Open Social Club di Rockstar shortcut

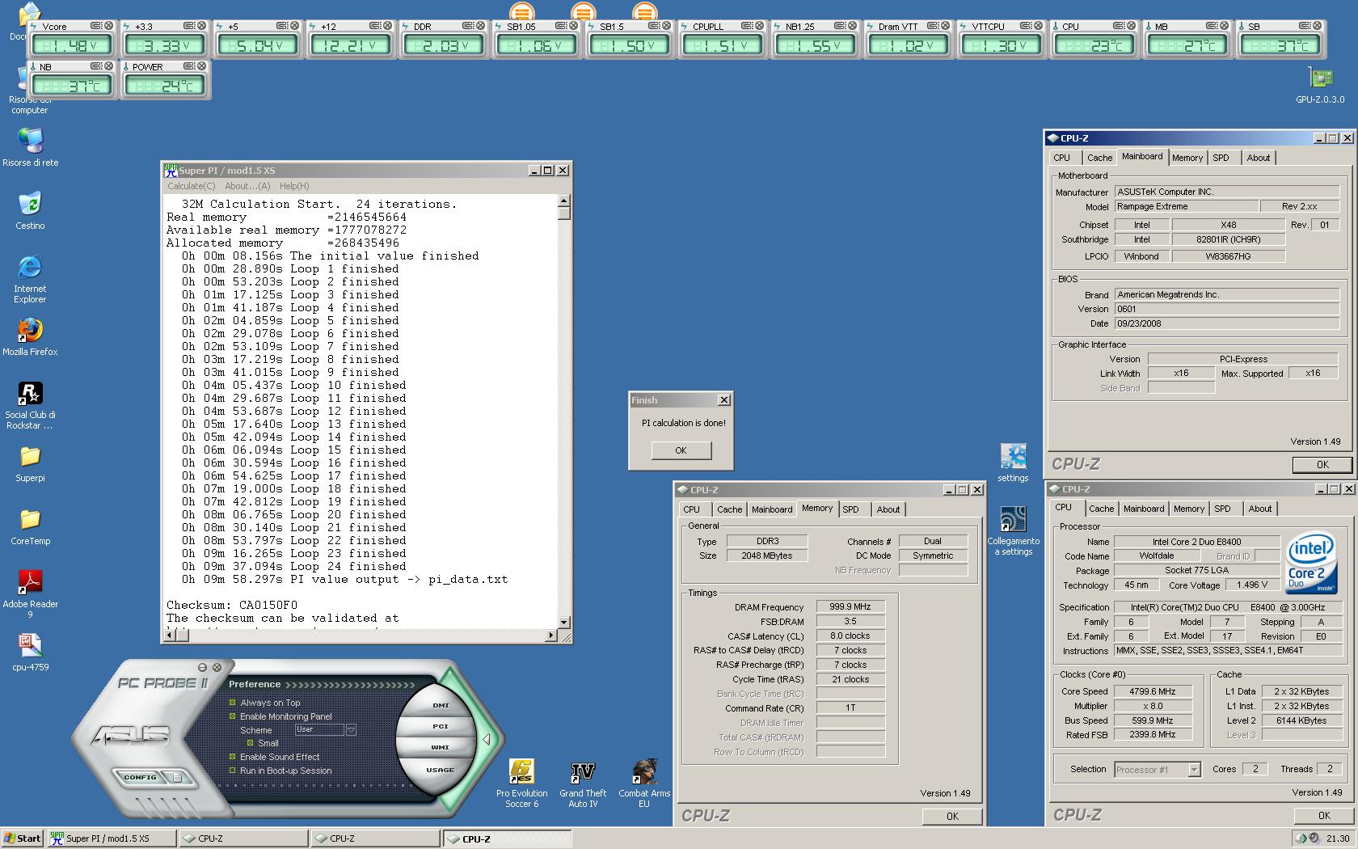tap(30, 404)
